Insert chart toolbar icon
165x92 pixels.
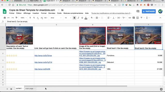[137, 18]
